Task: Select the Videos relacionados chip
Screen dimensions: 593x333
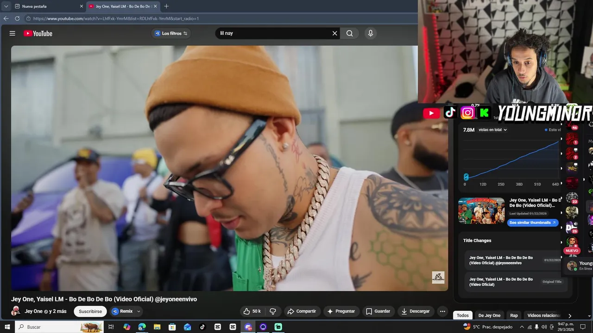Action: (543, 315)
